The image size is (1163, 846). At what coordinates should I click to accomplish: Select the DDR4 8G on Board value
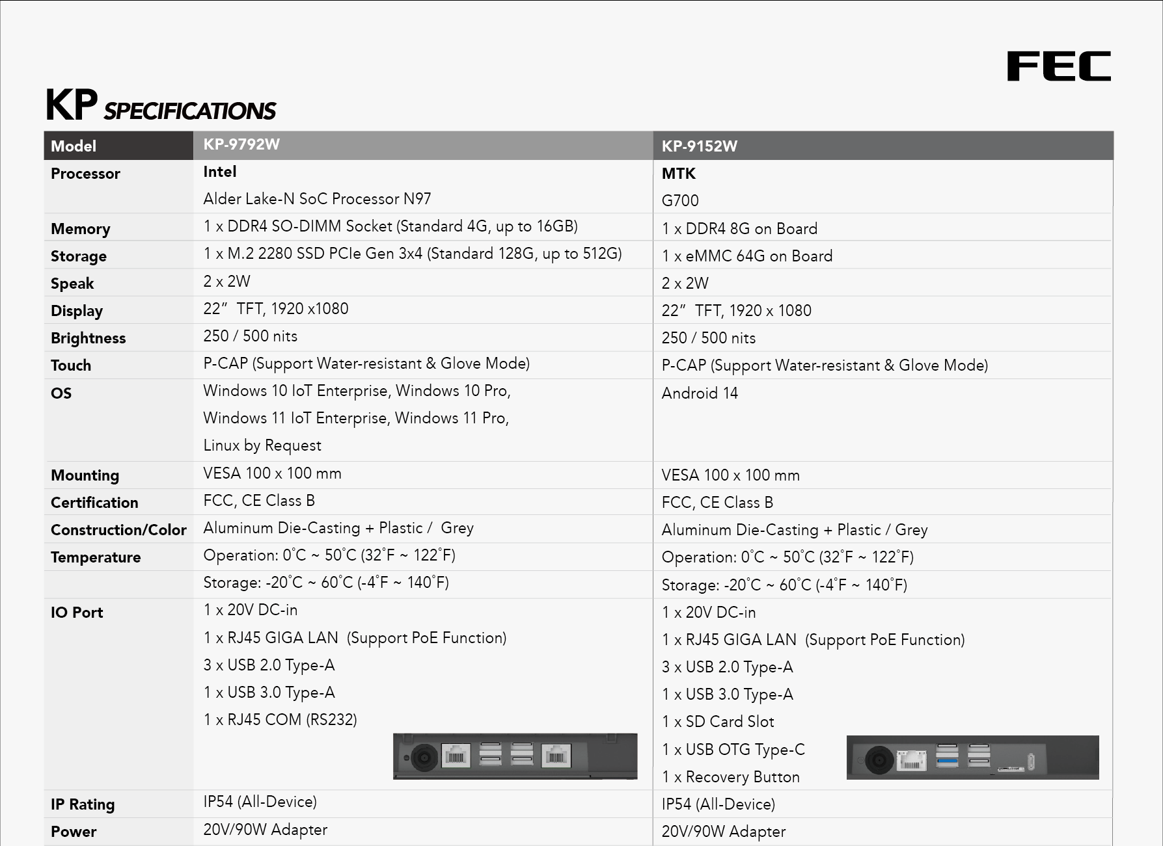739,229
